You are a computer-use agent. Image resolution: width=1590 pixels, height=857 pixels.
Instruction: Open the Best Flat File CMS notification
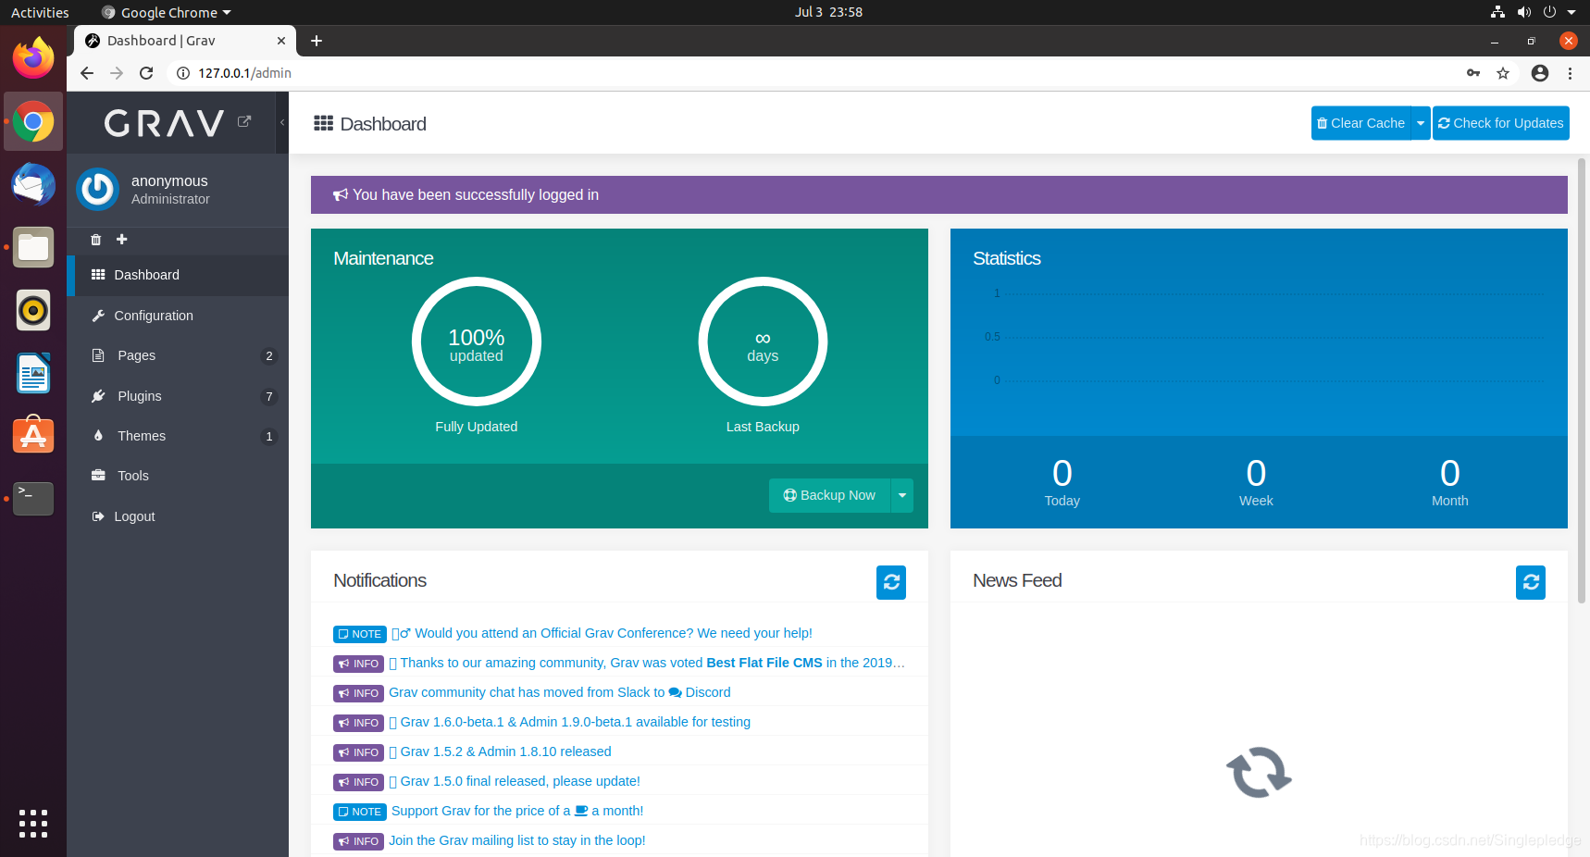click(647, 663)
